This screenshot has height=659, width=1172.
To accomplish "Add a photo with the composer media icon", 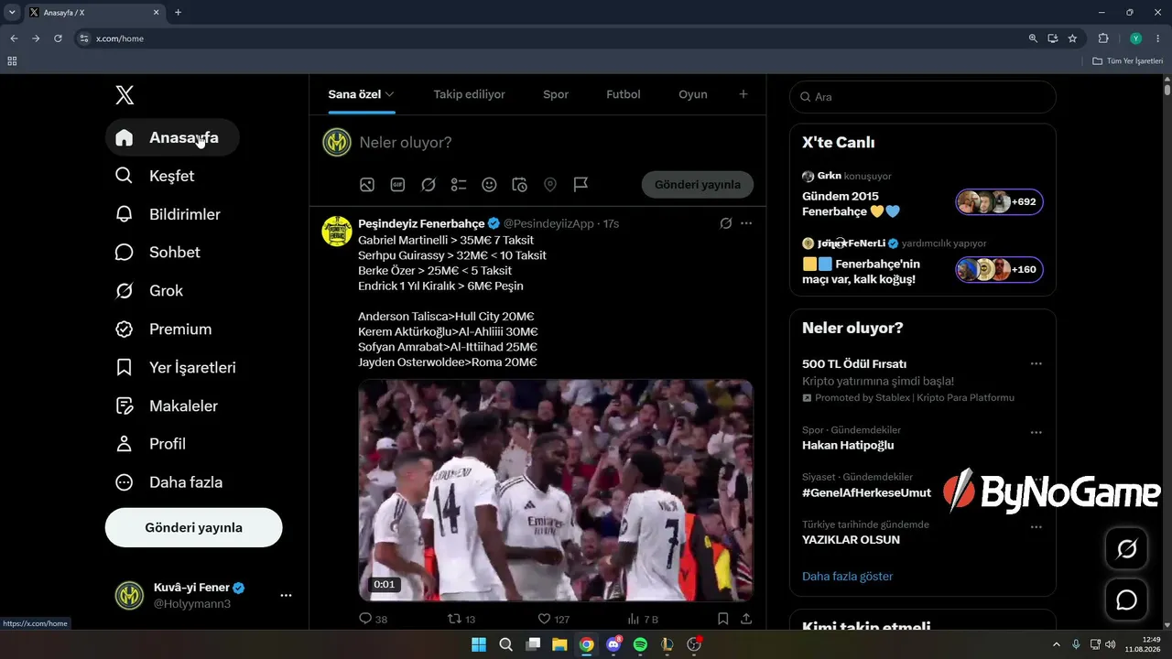I will click(367, 185).
